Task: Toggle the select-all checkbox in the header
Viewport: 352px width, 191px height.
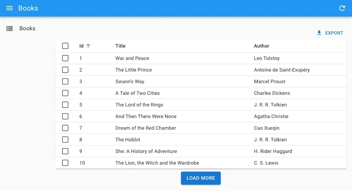Action: pyautogui.click(x=65, y=46)
